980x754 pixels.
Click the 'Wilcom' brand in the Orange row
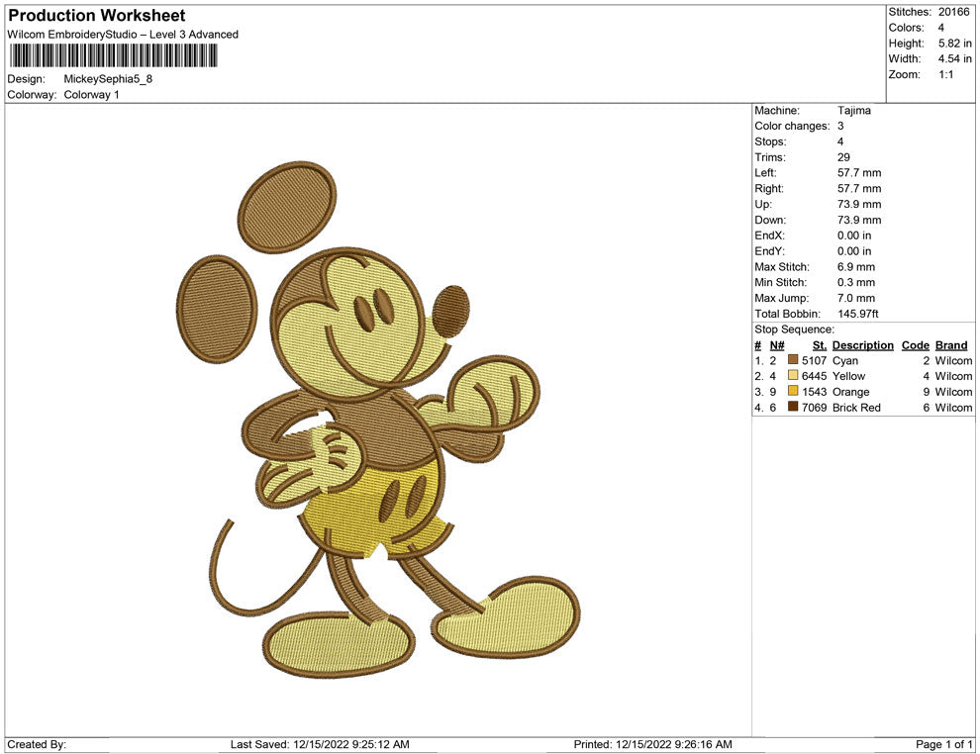[953, 392]
